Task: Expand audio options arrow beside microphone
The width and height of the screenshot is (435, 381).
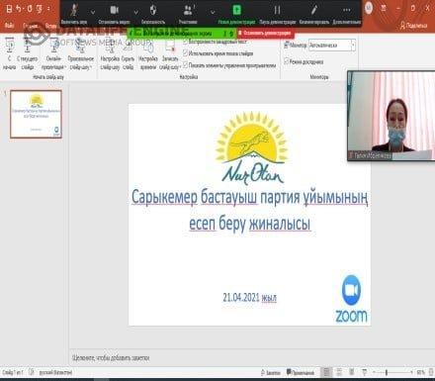Action: coord(93,12)
